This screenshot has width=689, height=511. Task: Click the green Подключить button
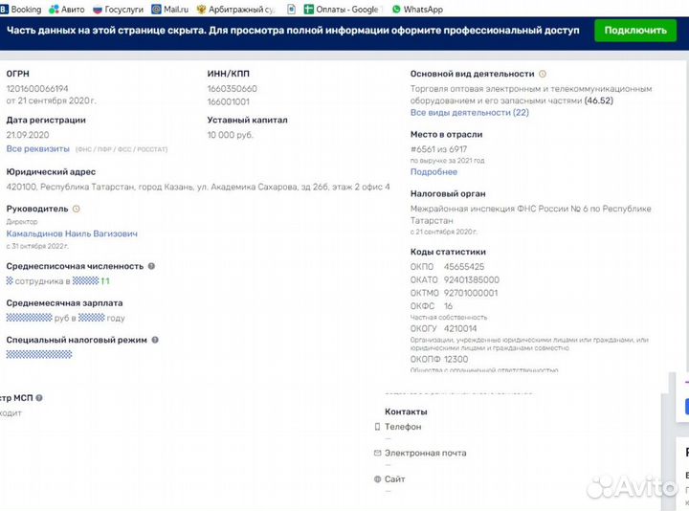pyautogui.click(x=635, y=31)
